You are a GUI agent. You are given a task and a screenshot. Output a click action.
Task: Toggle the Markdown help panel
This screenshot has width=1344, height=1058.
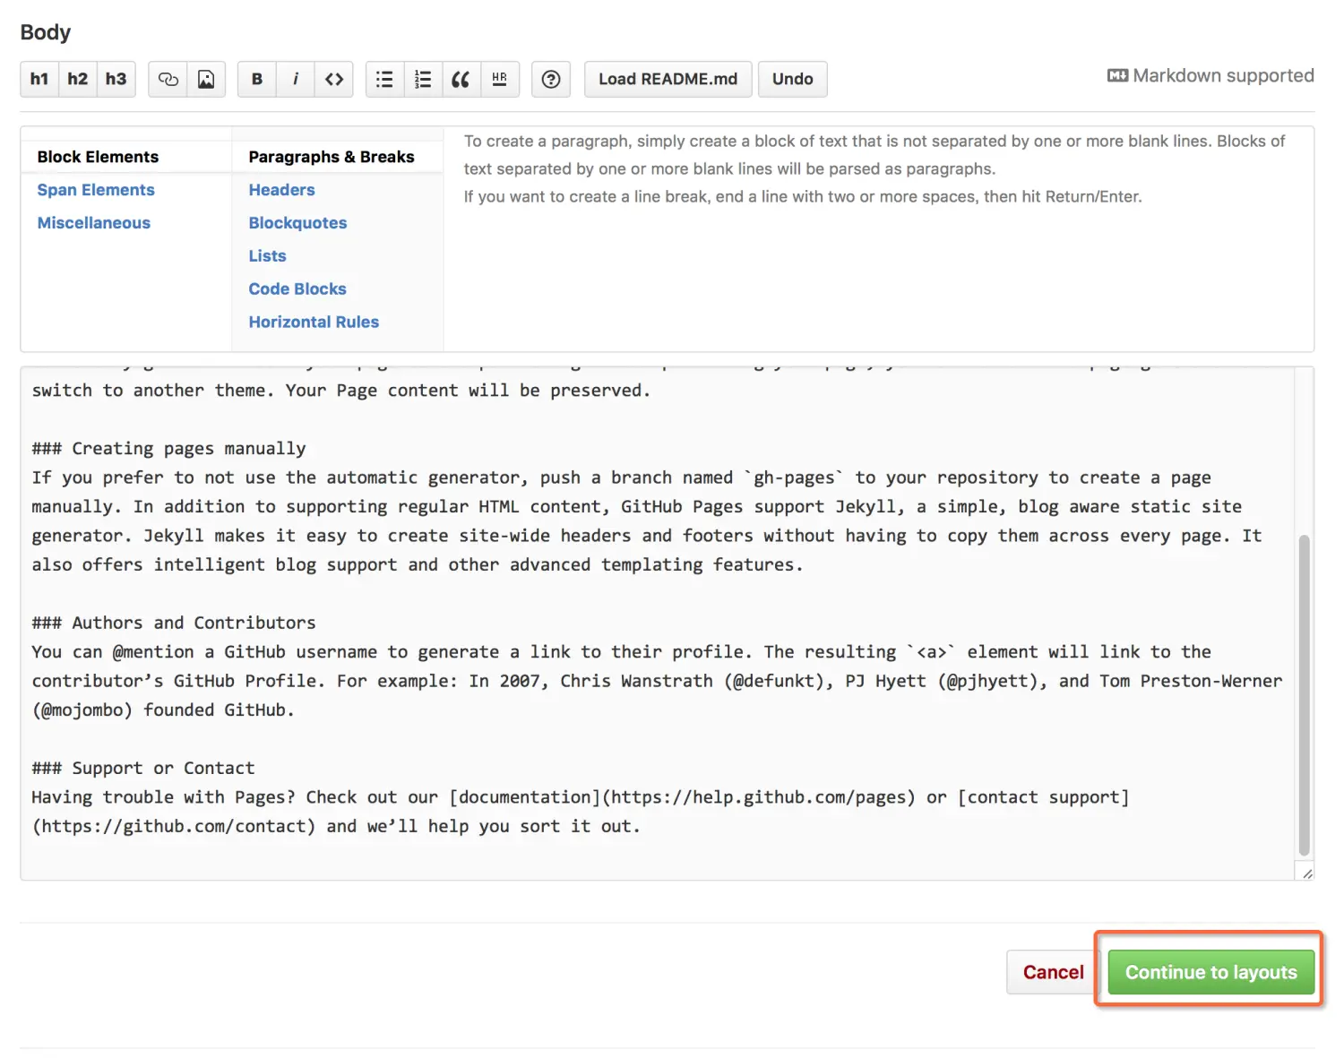click(551, 79)
